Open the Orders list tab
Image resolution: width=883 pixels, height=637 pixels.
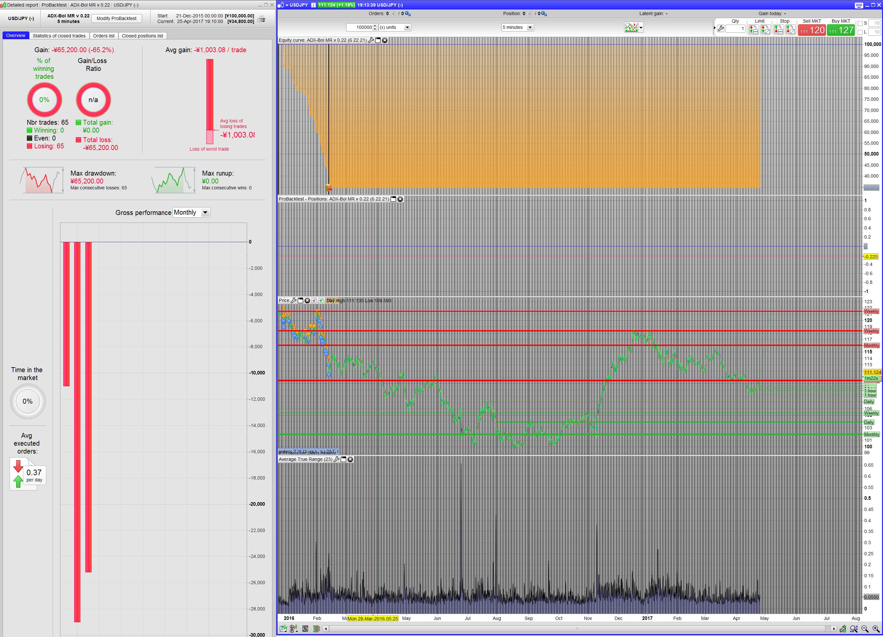104,36
